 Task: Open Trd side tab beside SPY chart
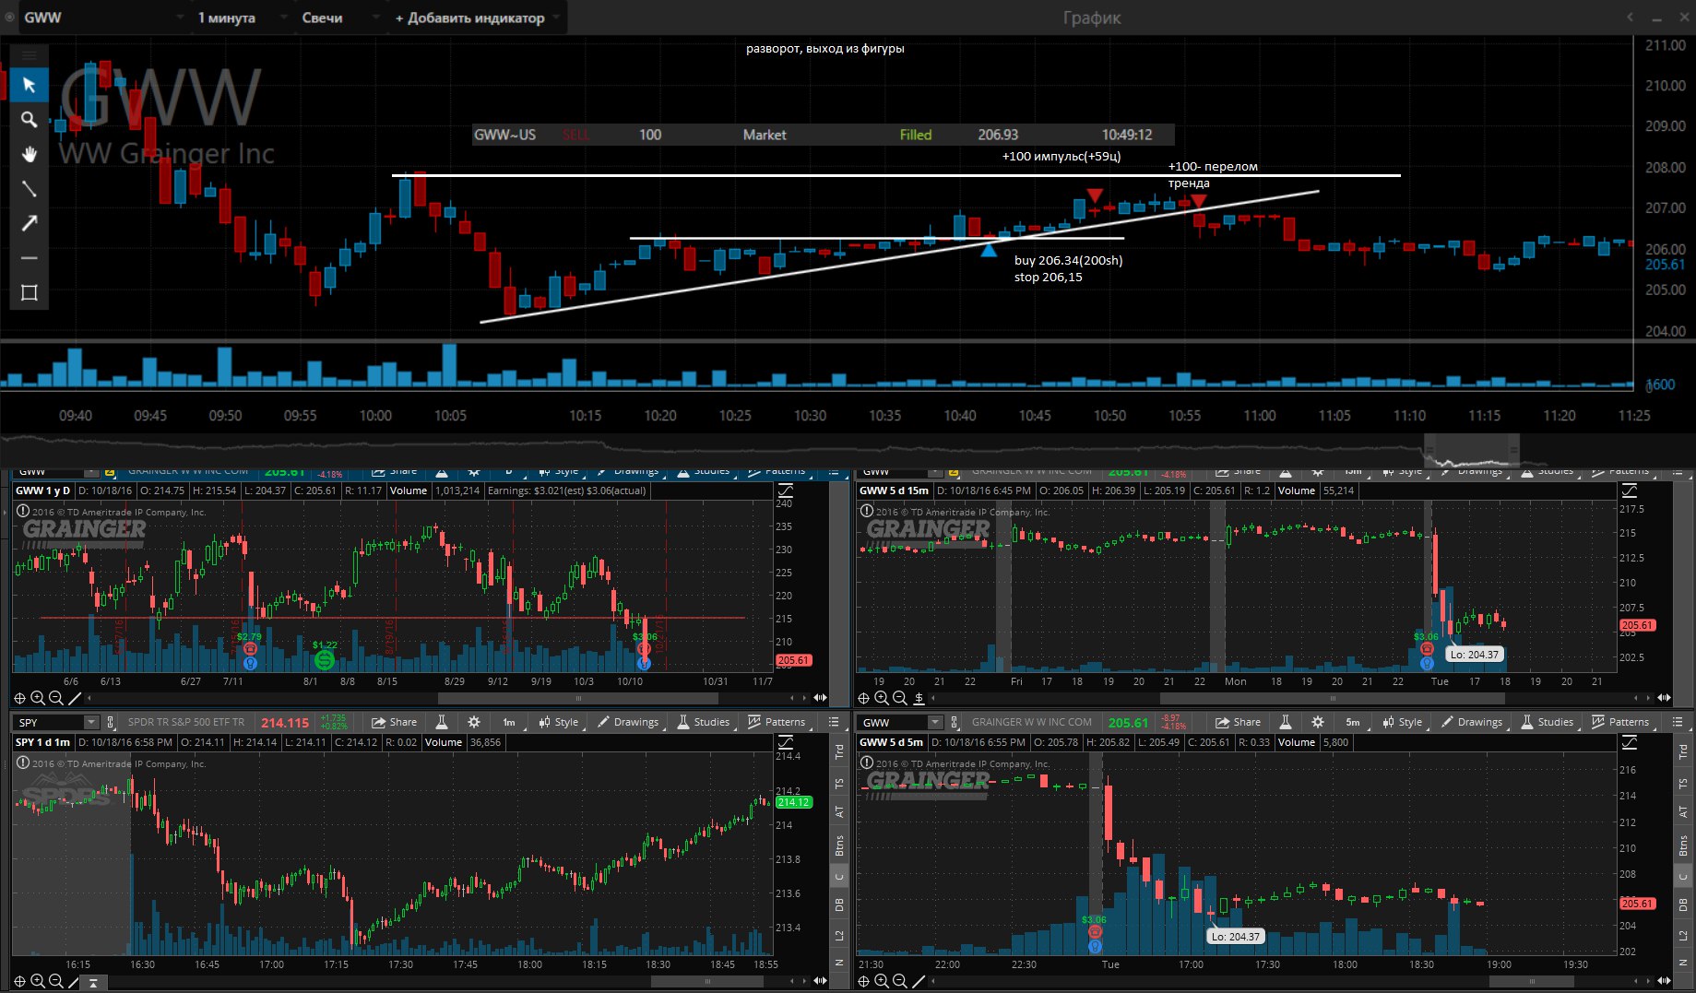pyautogui.click(x=839, y=752)
